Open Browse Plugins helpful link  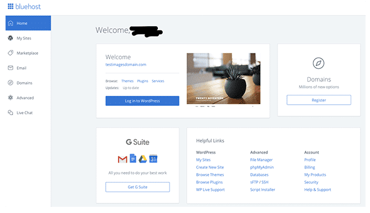[x=209, y=182]
